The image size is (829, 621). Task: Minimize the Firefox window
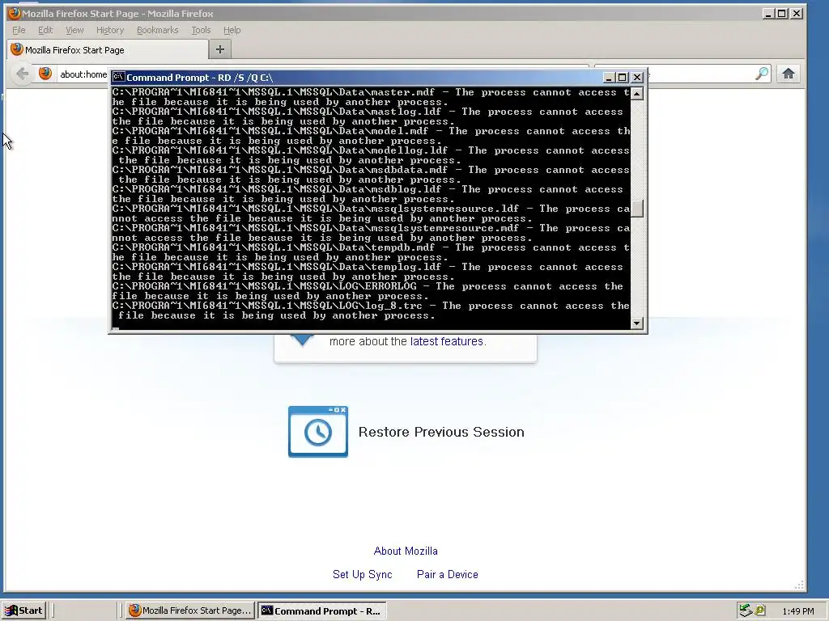768,14
